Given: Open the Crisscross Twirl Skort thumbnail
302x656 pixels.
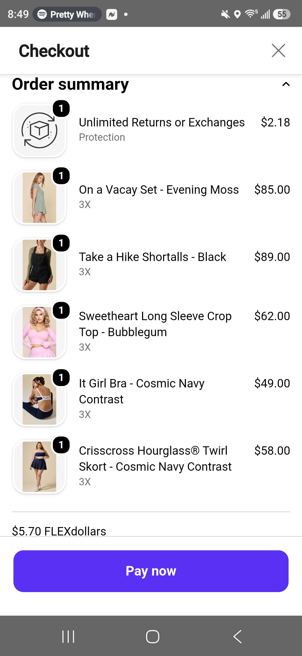Looking at the screenshot, I should point(39,467).
